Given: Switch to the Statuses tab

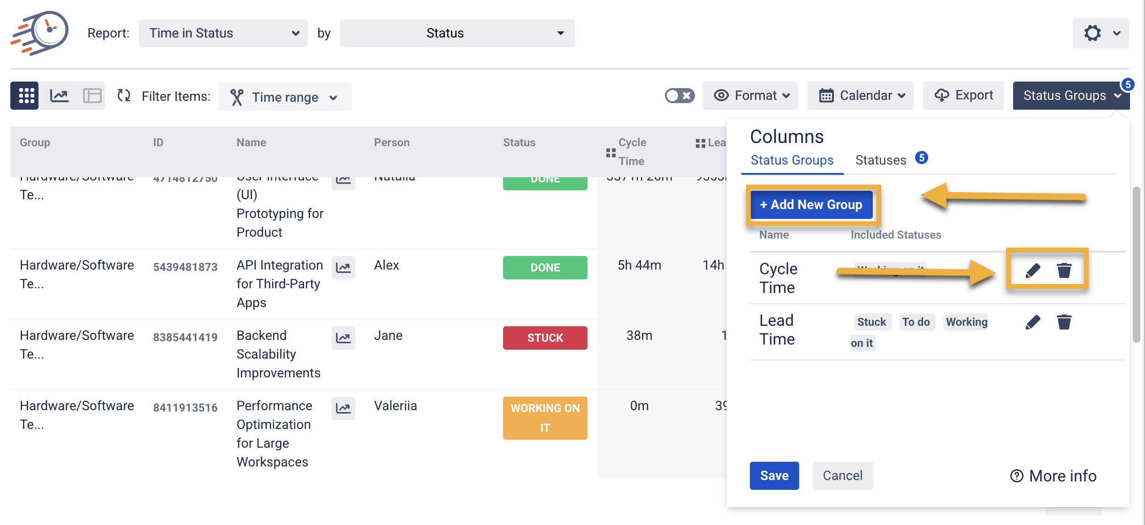Looking at the screenshot, I should click(880, 160).
